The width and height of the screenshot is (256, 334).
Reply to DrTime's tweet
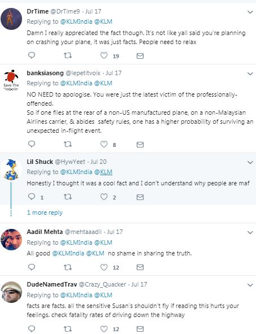pos(32,55)
